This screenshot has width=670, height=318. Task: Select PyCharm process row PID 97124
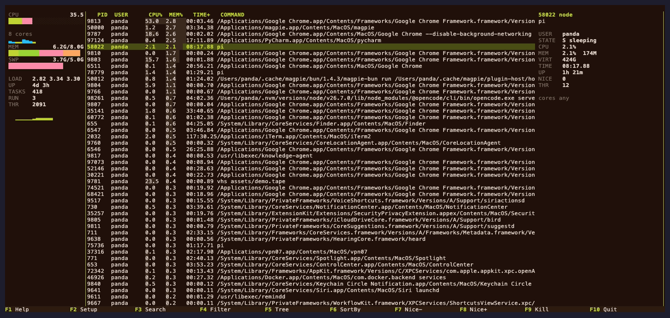point(311,41)
